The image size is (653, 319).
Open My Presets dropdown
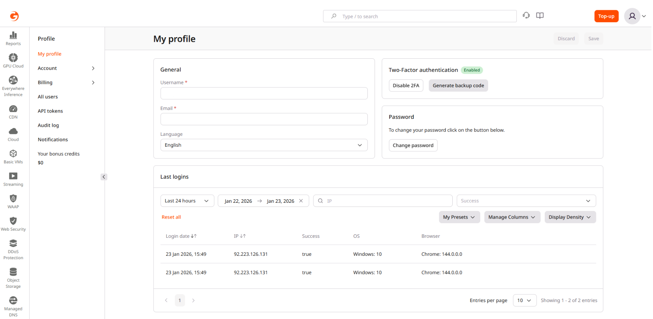pos(459,217)
